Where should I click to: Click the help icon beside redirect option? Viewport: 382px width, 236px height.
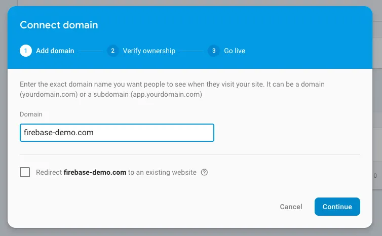(x=204, y=172)
